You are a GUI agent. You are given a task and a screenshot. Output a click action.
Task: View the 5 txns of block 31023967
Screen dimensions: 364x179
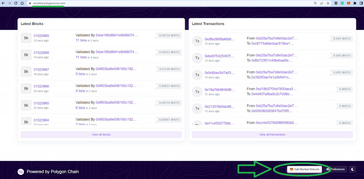(80, 74)
